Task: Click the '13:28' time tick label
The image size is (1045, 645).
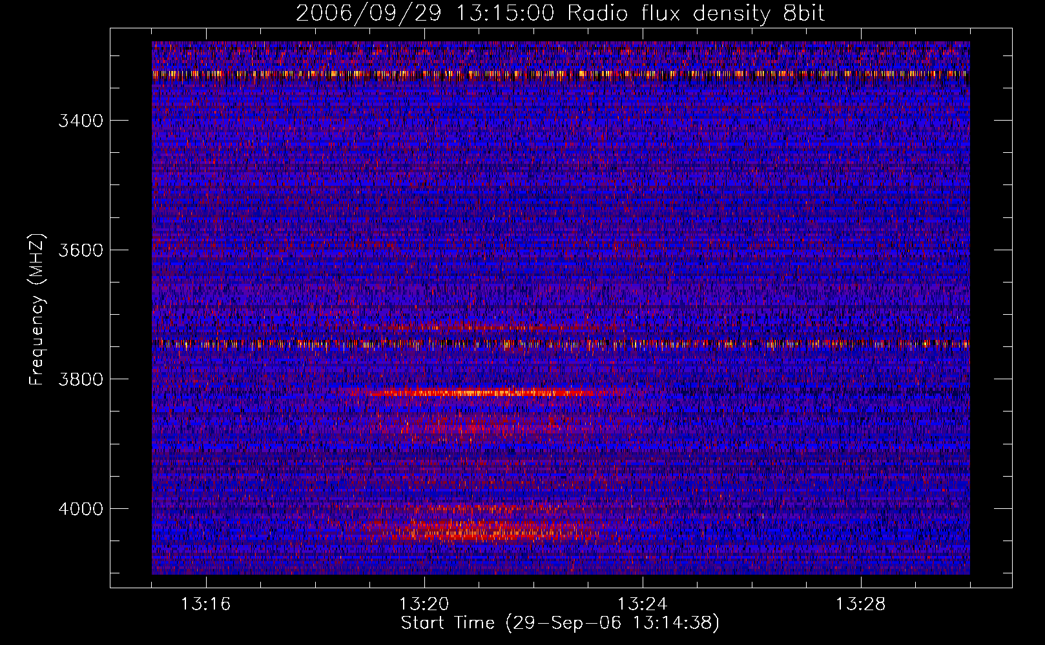Action: pyautogui.click(x=861, y=604)
